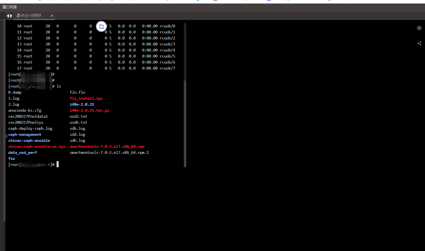
Task: Click the ls command text
Action: click(x=59, y=86)
